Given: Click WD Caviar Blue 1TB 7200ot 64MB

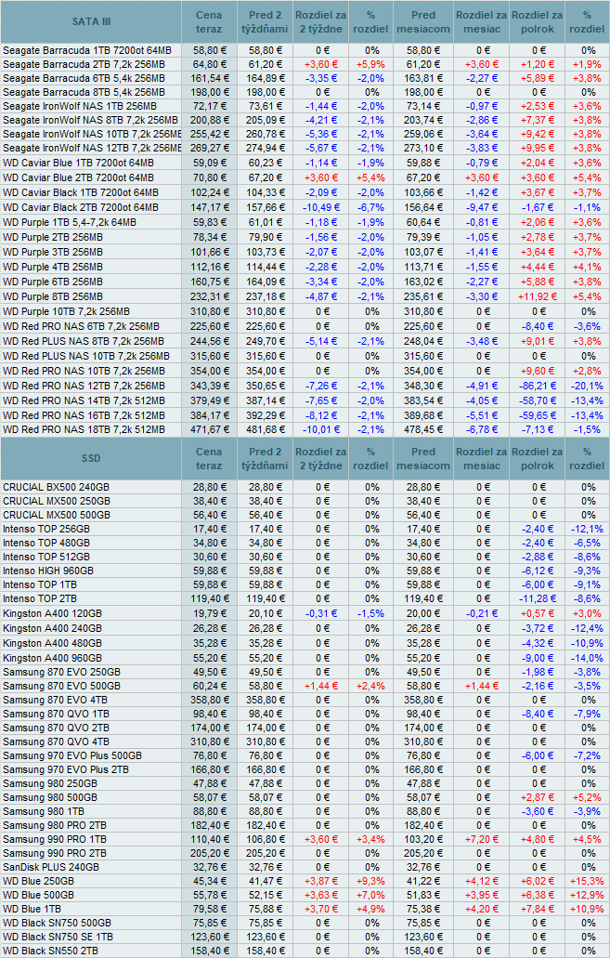Looking at the screenshot, I should 78,163.
